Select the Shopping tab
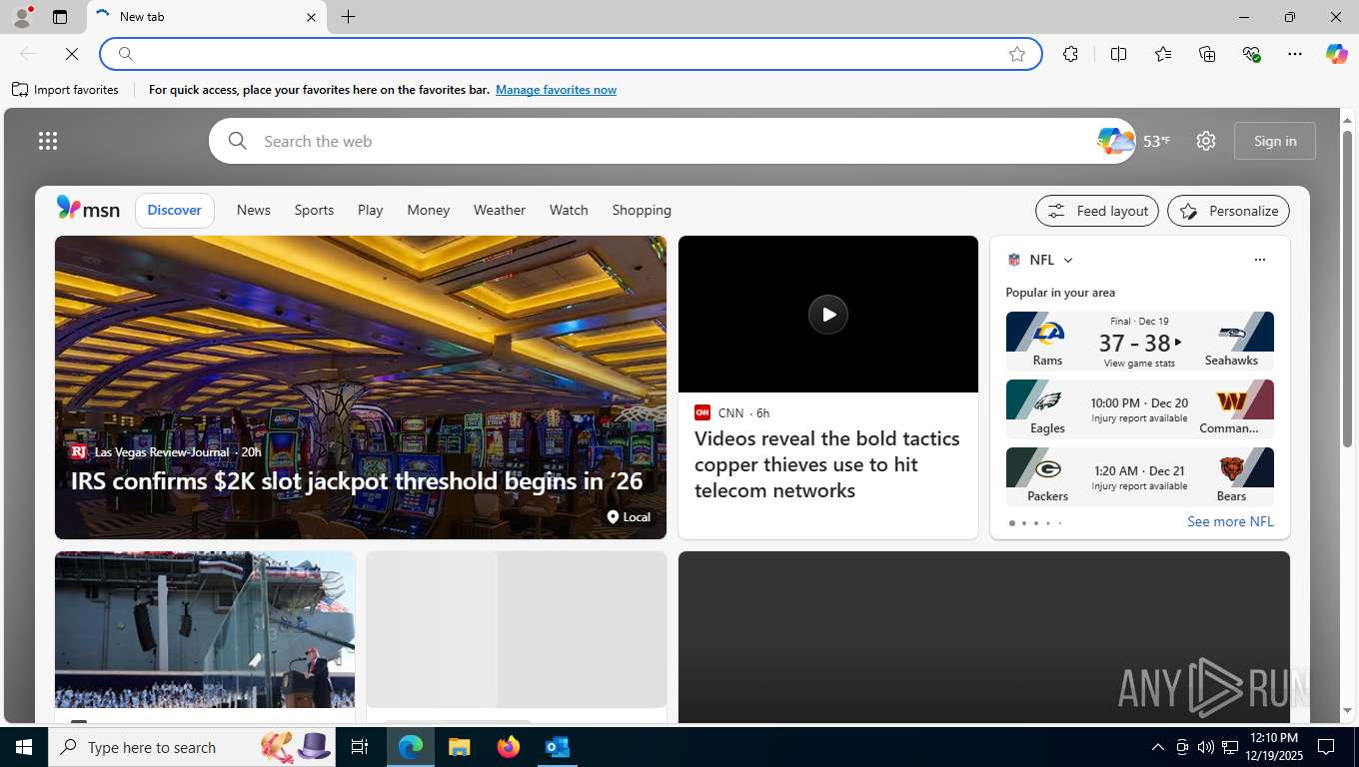 click(x=642, y=210)
